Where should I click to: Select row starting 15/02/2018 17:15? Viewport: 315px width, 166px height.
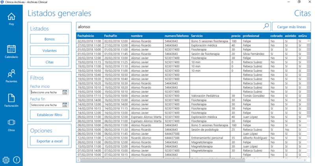click(x=191, y=96)
